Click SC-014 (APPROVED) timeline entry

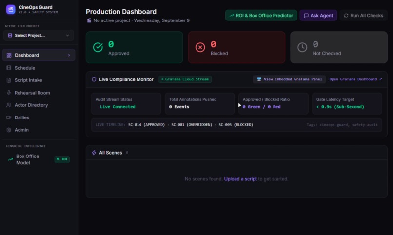click(147, 124)
